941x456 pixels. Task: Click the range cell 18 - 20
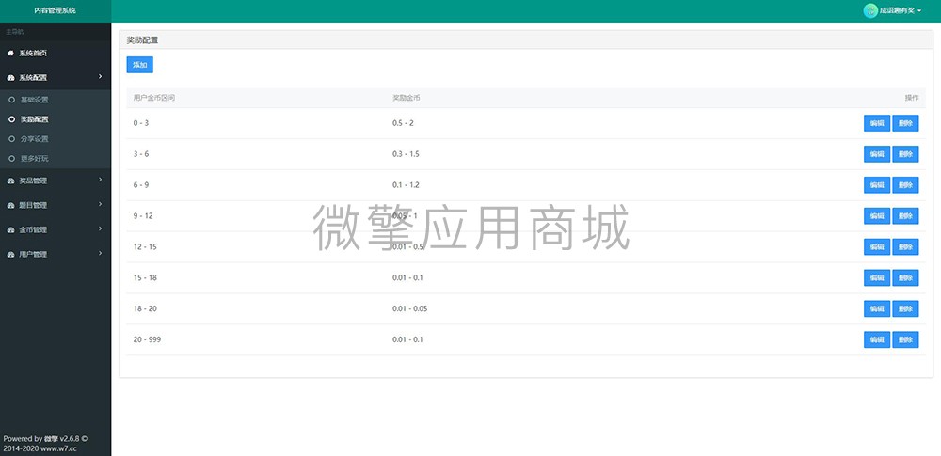pyautogui.click(x=145, y=308)
